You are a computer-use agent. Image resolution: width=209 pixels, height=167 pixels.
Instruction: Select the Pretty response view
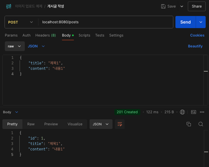12,124
